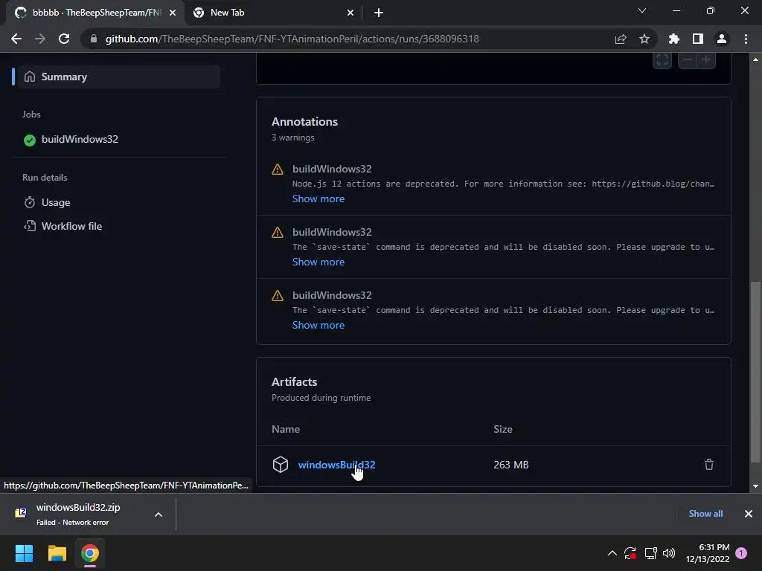Zoom out the workflow graph with minus
The height and width of the screenshot is (571, 762).
687,59
